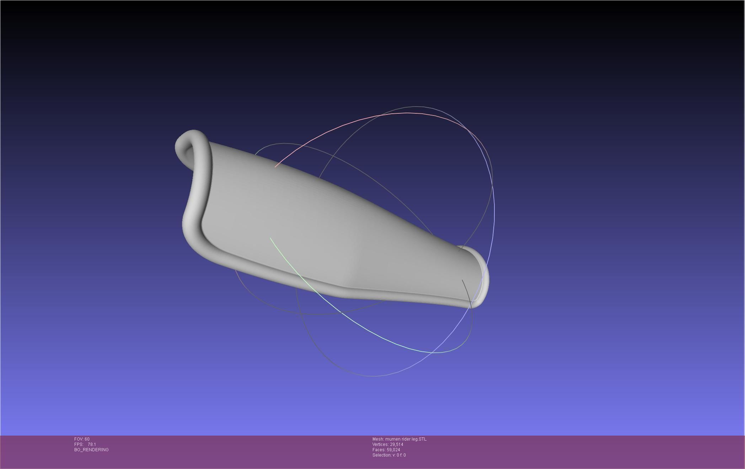
Task: Click the 'FPS: 78.1' readout
Action: point(85,444)
